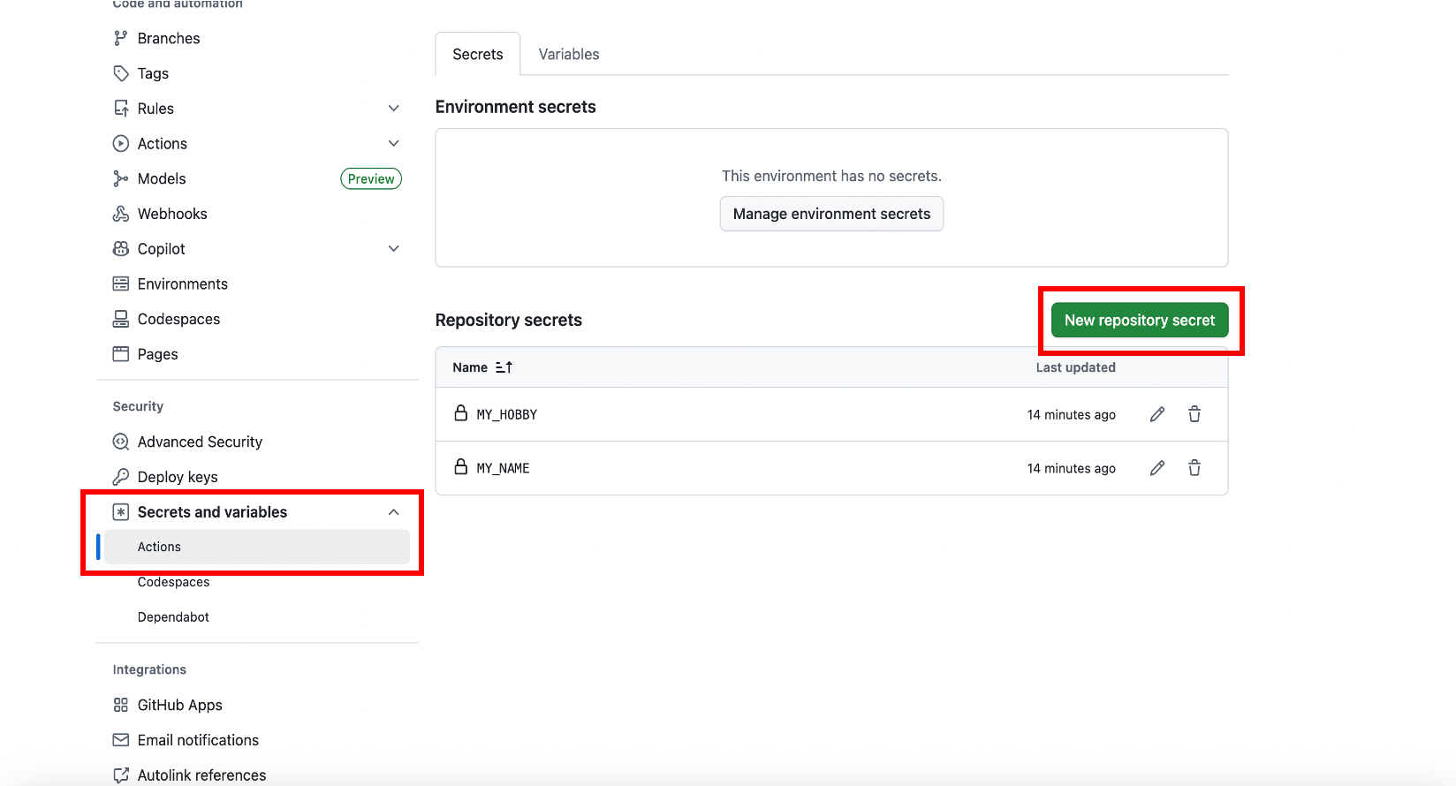This screenshot has height=786, width=1456.
Task: Click the Copilot icon in sidebar
Action: (121, 249)
